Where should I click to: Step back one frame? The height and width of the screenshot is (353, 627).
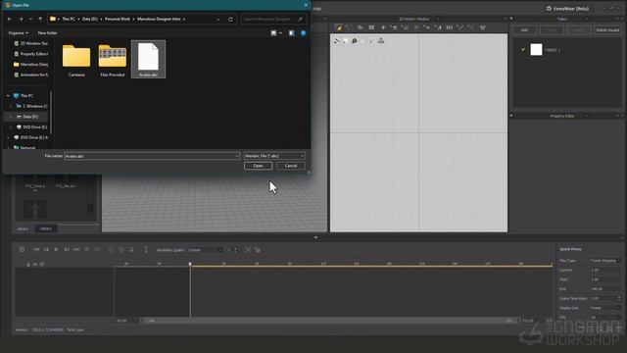coord(46,249)
